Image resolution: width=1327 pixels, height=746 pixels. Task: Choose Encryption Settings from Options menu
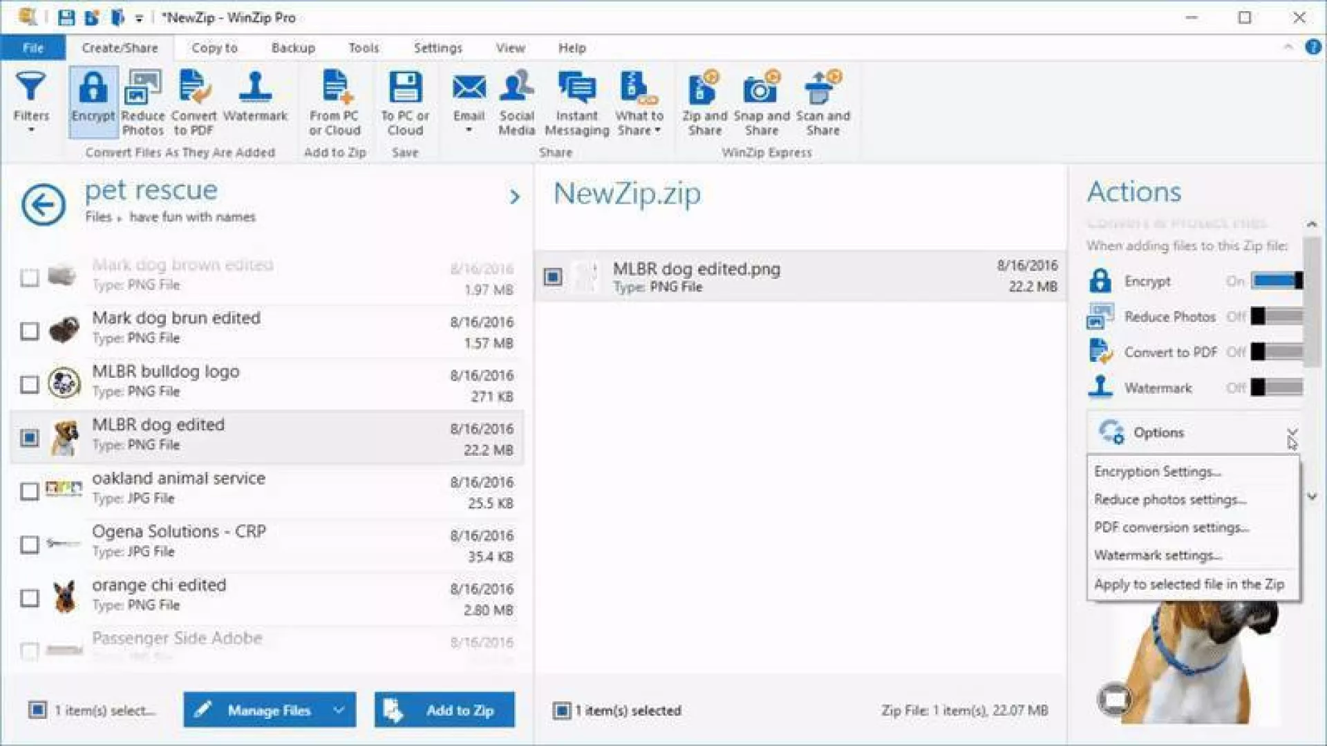tap(1157, 472)
